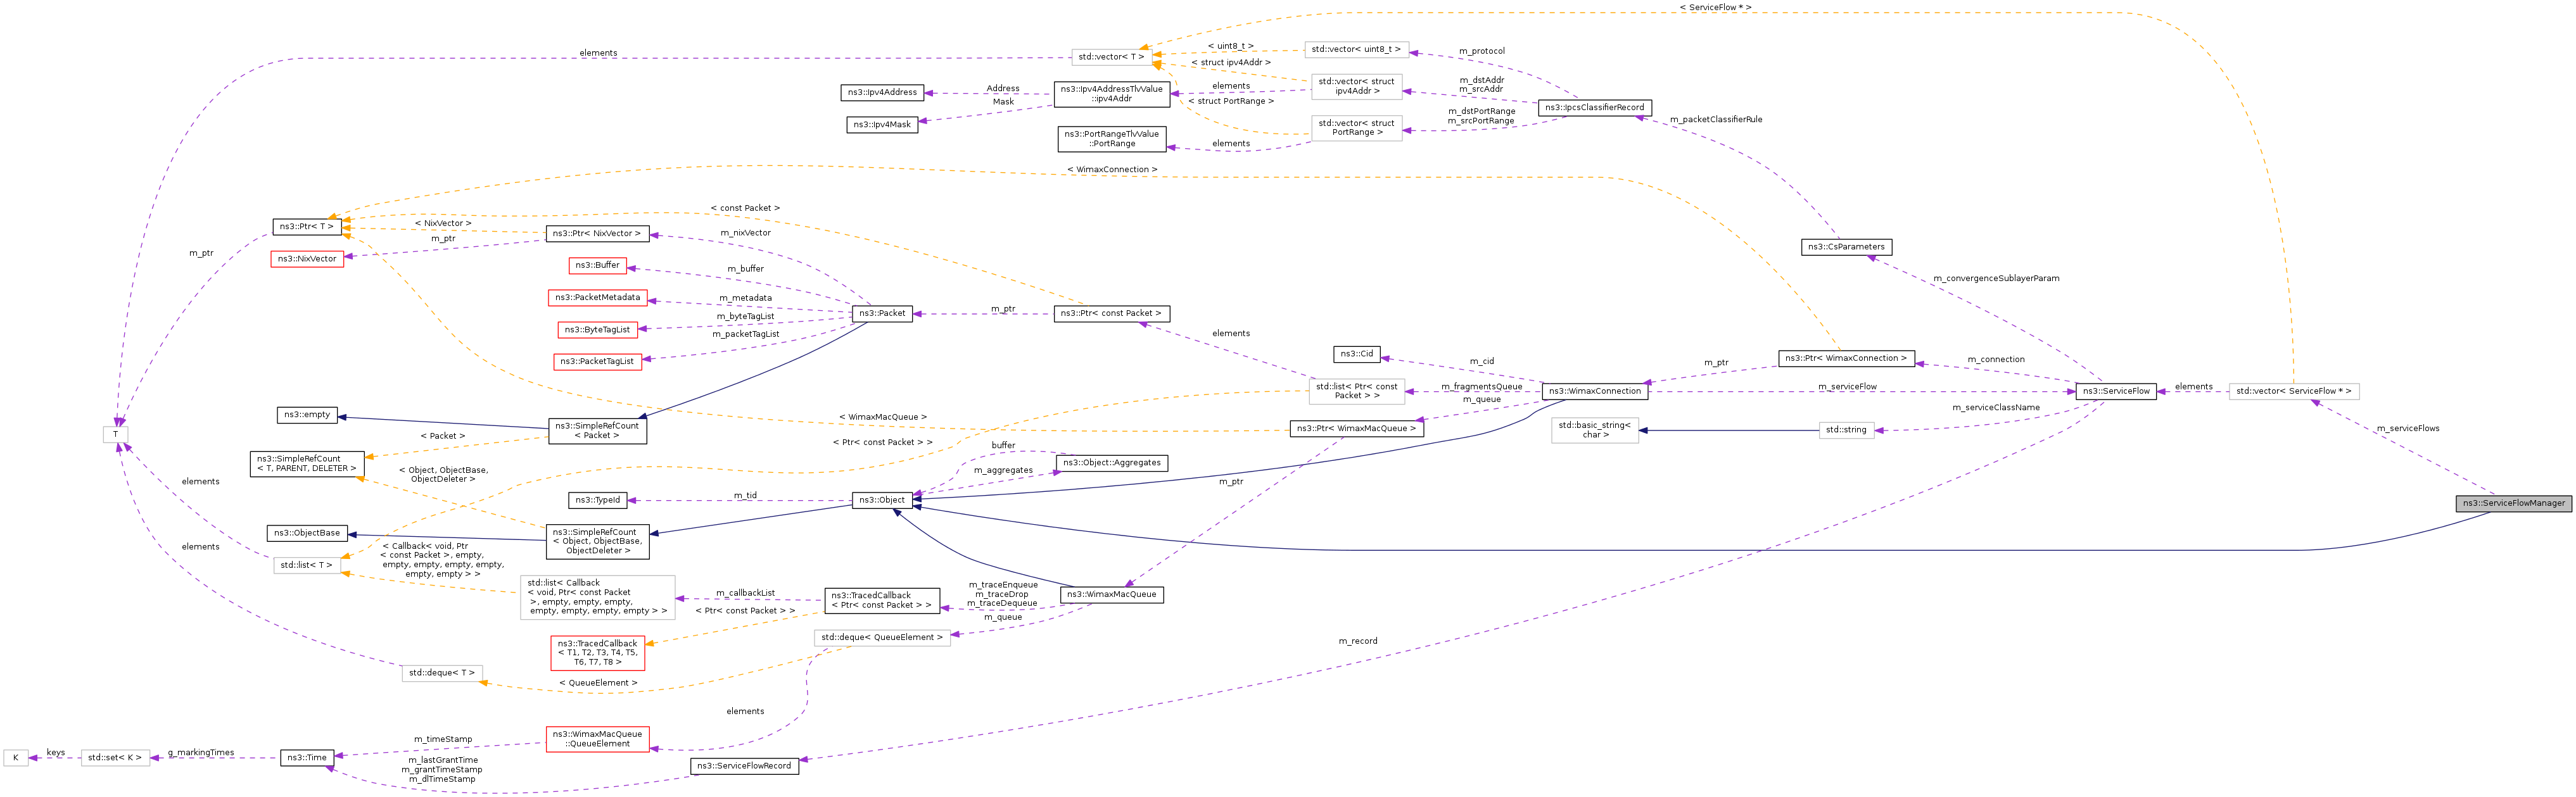Click the red ns3::NixVector node
The height and width of the screenshot is (797, 2576).
click(x=307, y=259)
